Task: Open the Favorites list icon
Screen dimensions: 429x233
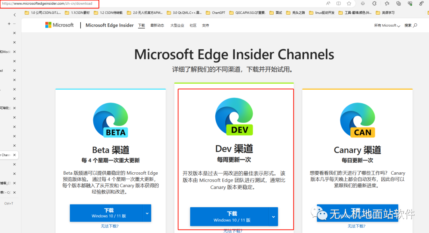Action: point(387,4)
